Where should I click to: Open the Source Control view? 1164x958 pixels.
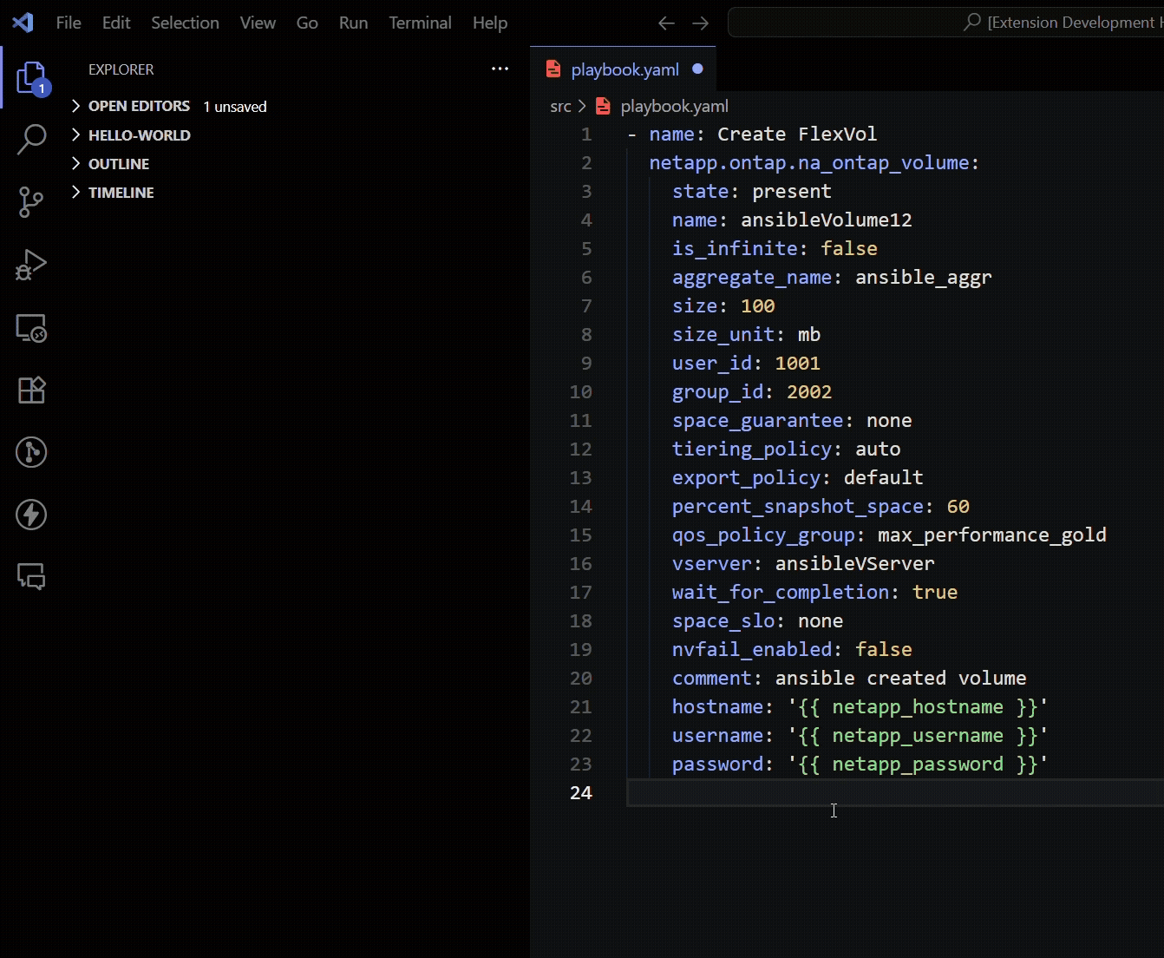31,202
